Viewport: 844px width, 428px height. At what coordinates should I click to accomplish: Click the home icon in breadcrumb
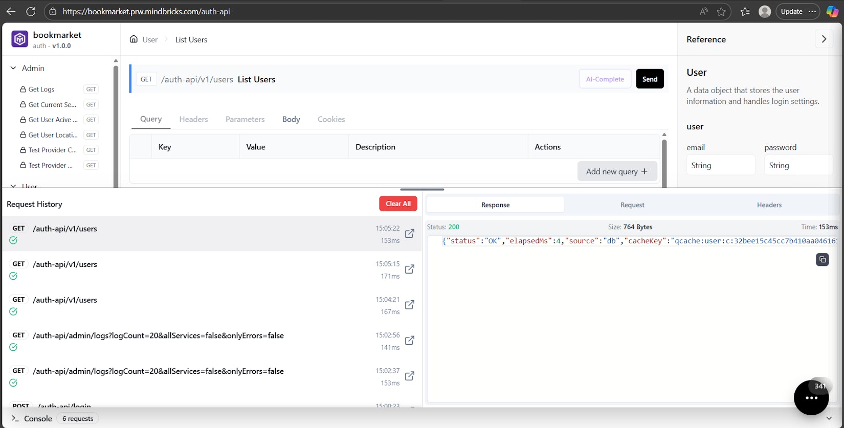[134, 39]
